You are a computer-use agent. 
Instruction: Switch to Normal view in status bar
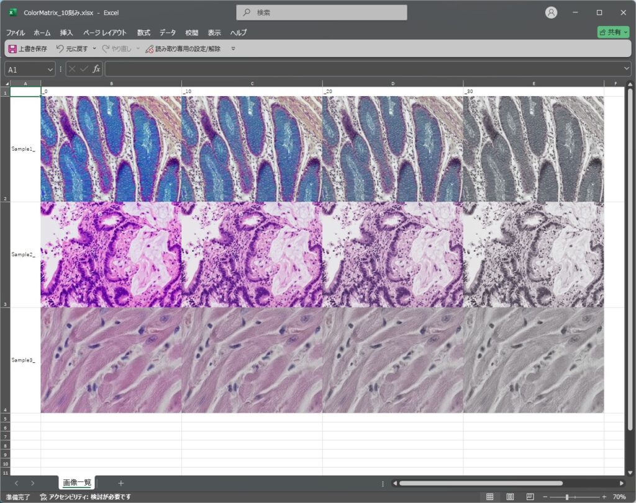tap(490, 497)
